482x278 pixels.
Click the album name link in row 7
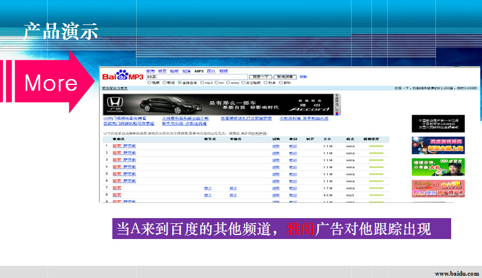coord(233,188)
